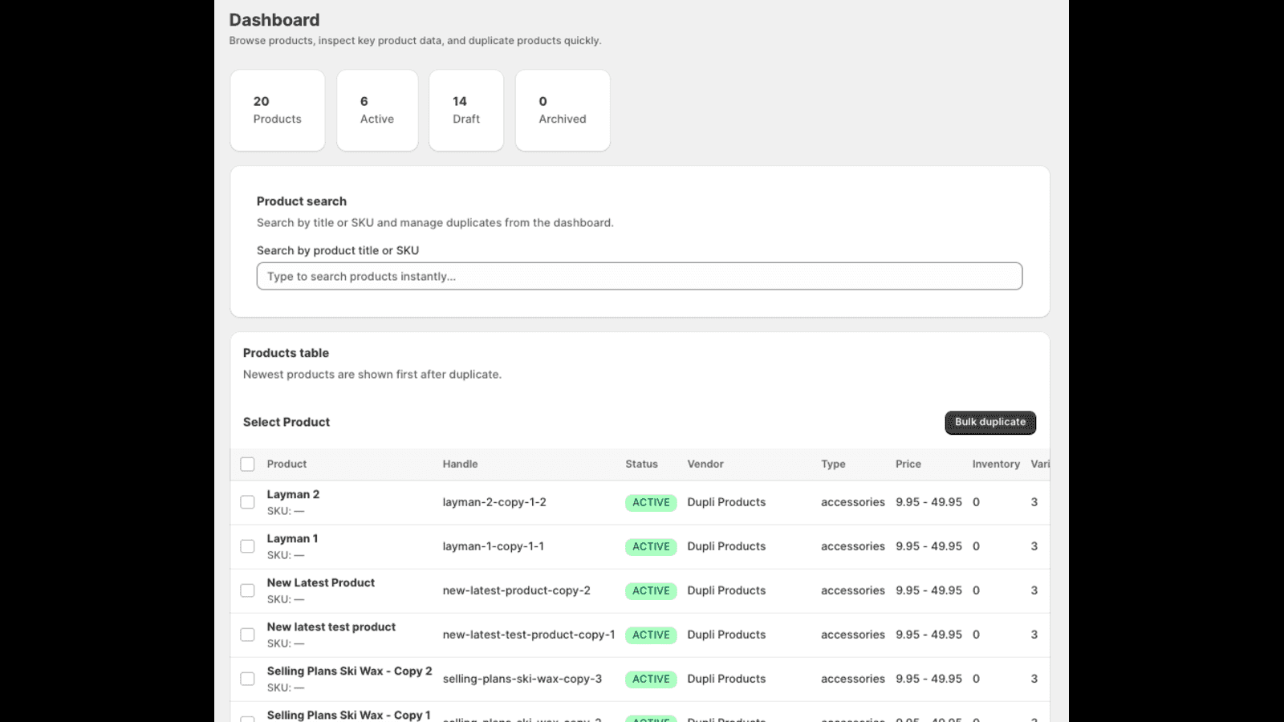Click the Price column header
Image resolution: width=1284 pixels, height=722 pixels.
pos(908,464)
